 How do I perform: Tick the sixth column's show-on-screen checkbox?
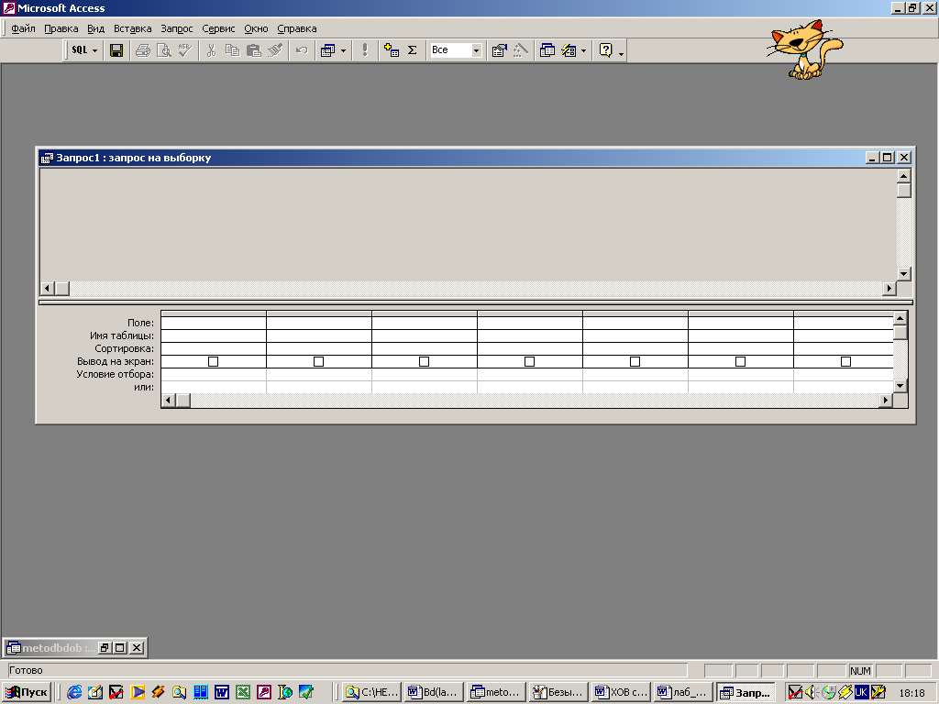740,361
